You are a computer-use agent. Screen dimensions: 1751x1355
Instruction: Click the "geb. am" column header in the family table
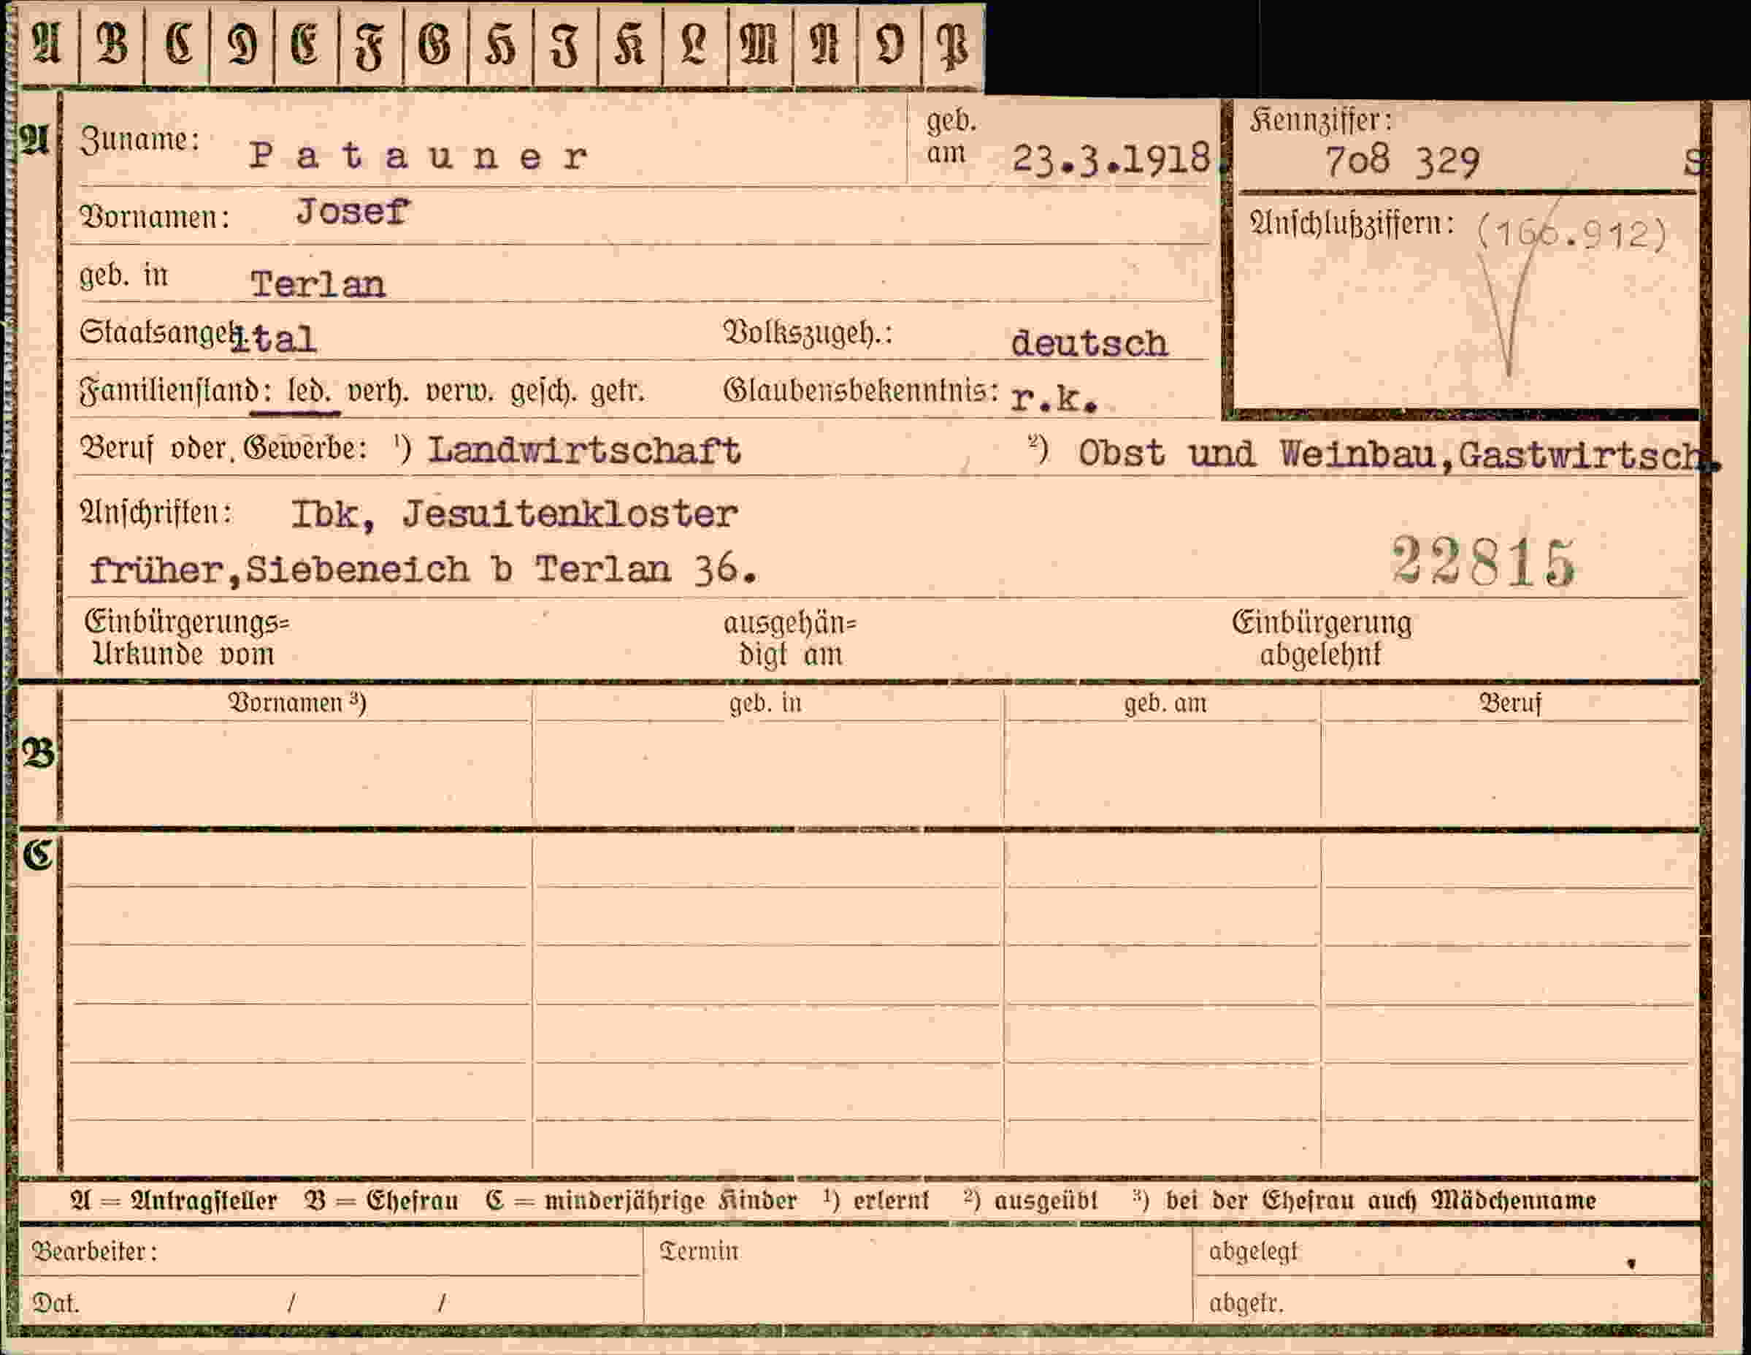point(1165,703)
